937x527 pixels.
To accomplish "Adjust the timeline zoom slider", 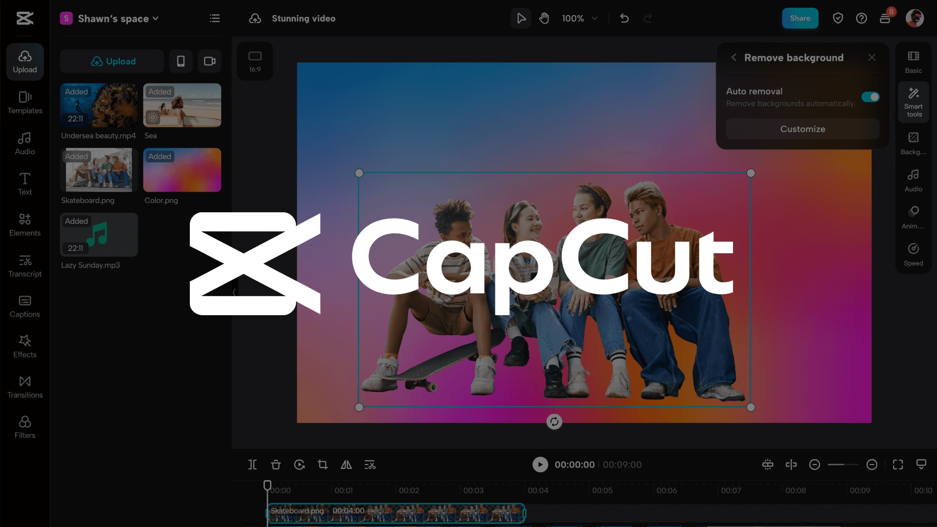I will click(843, 465).
